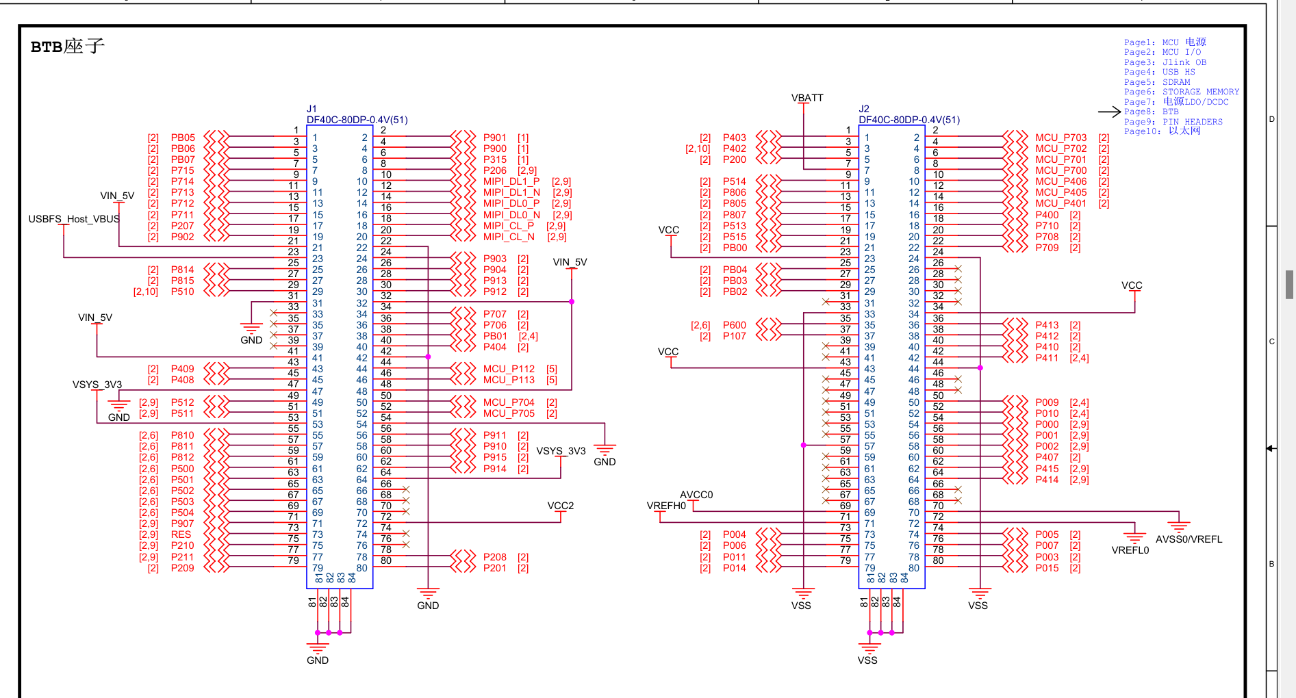The height and width of the screenshot is (698, 1296).
Task: Click the VCC2 power label
Action: click(561, 506)
